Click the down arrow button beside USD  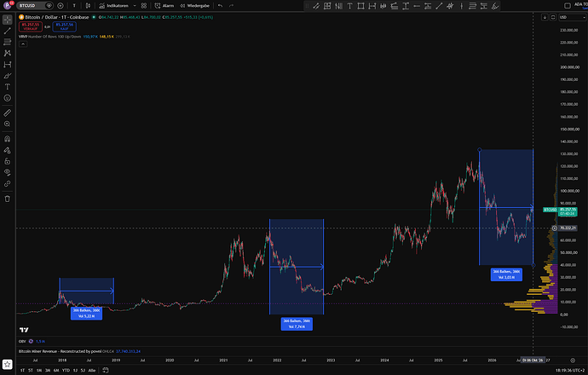545,17
